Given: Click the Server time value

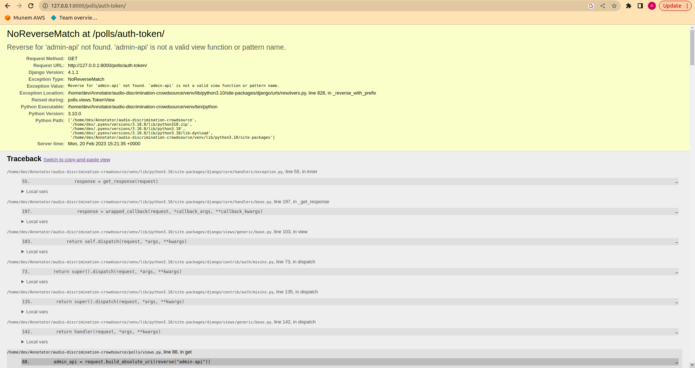Looking at the screenshot, I should tap(104, 144).
